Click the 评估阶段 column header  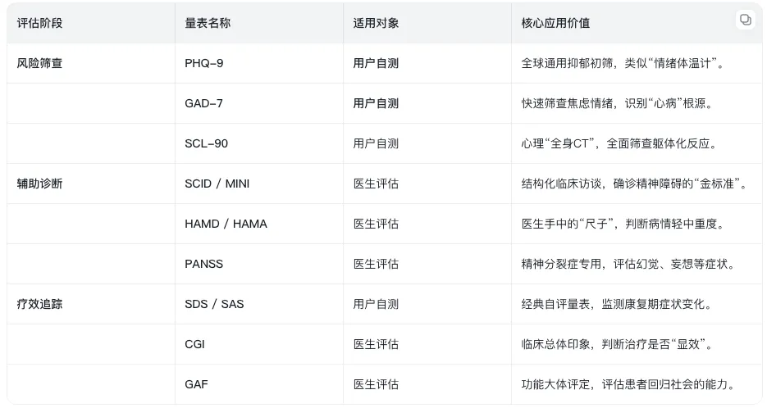tap(39, 23)
